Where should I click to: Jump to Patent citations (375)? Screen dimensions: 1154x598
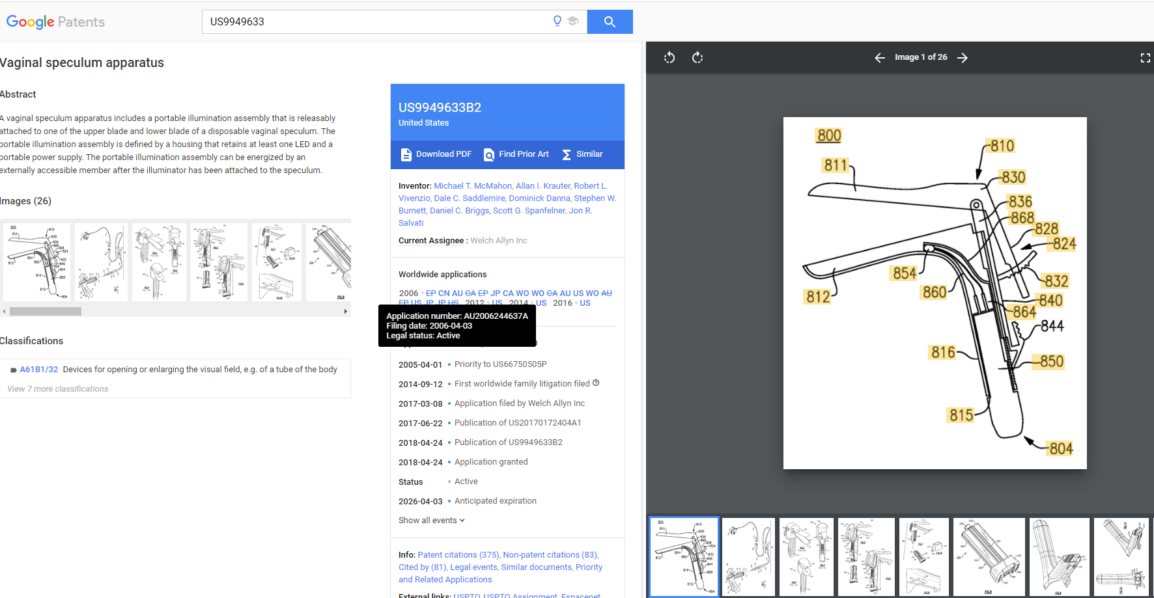458,555
